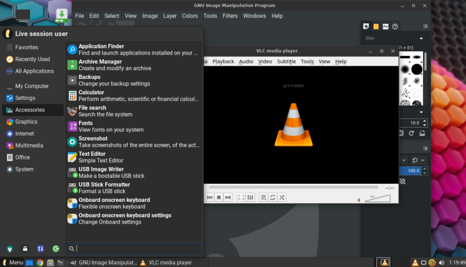Toggle VLC random shuffle playback
466x267 pixels.
click(x=282, y=198)
